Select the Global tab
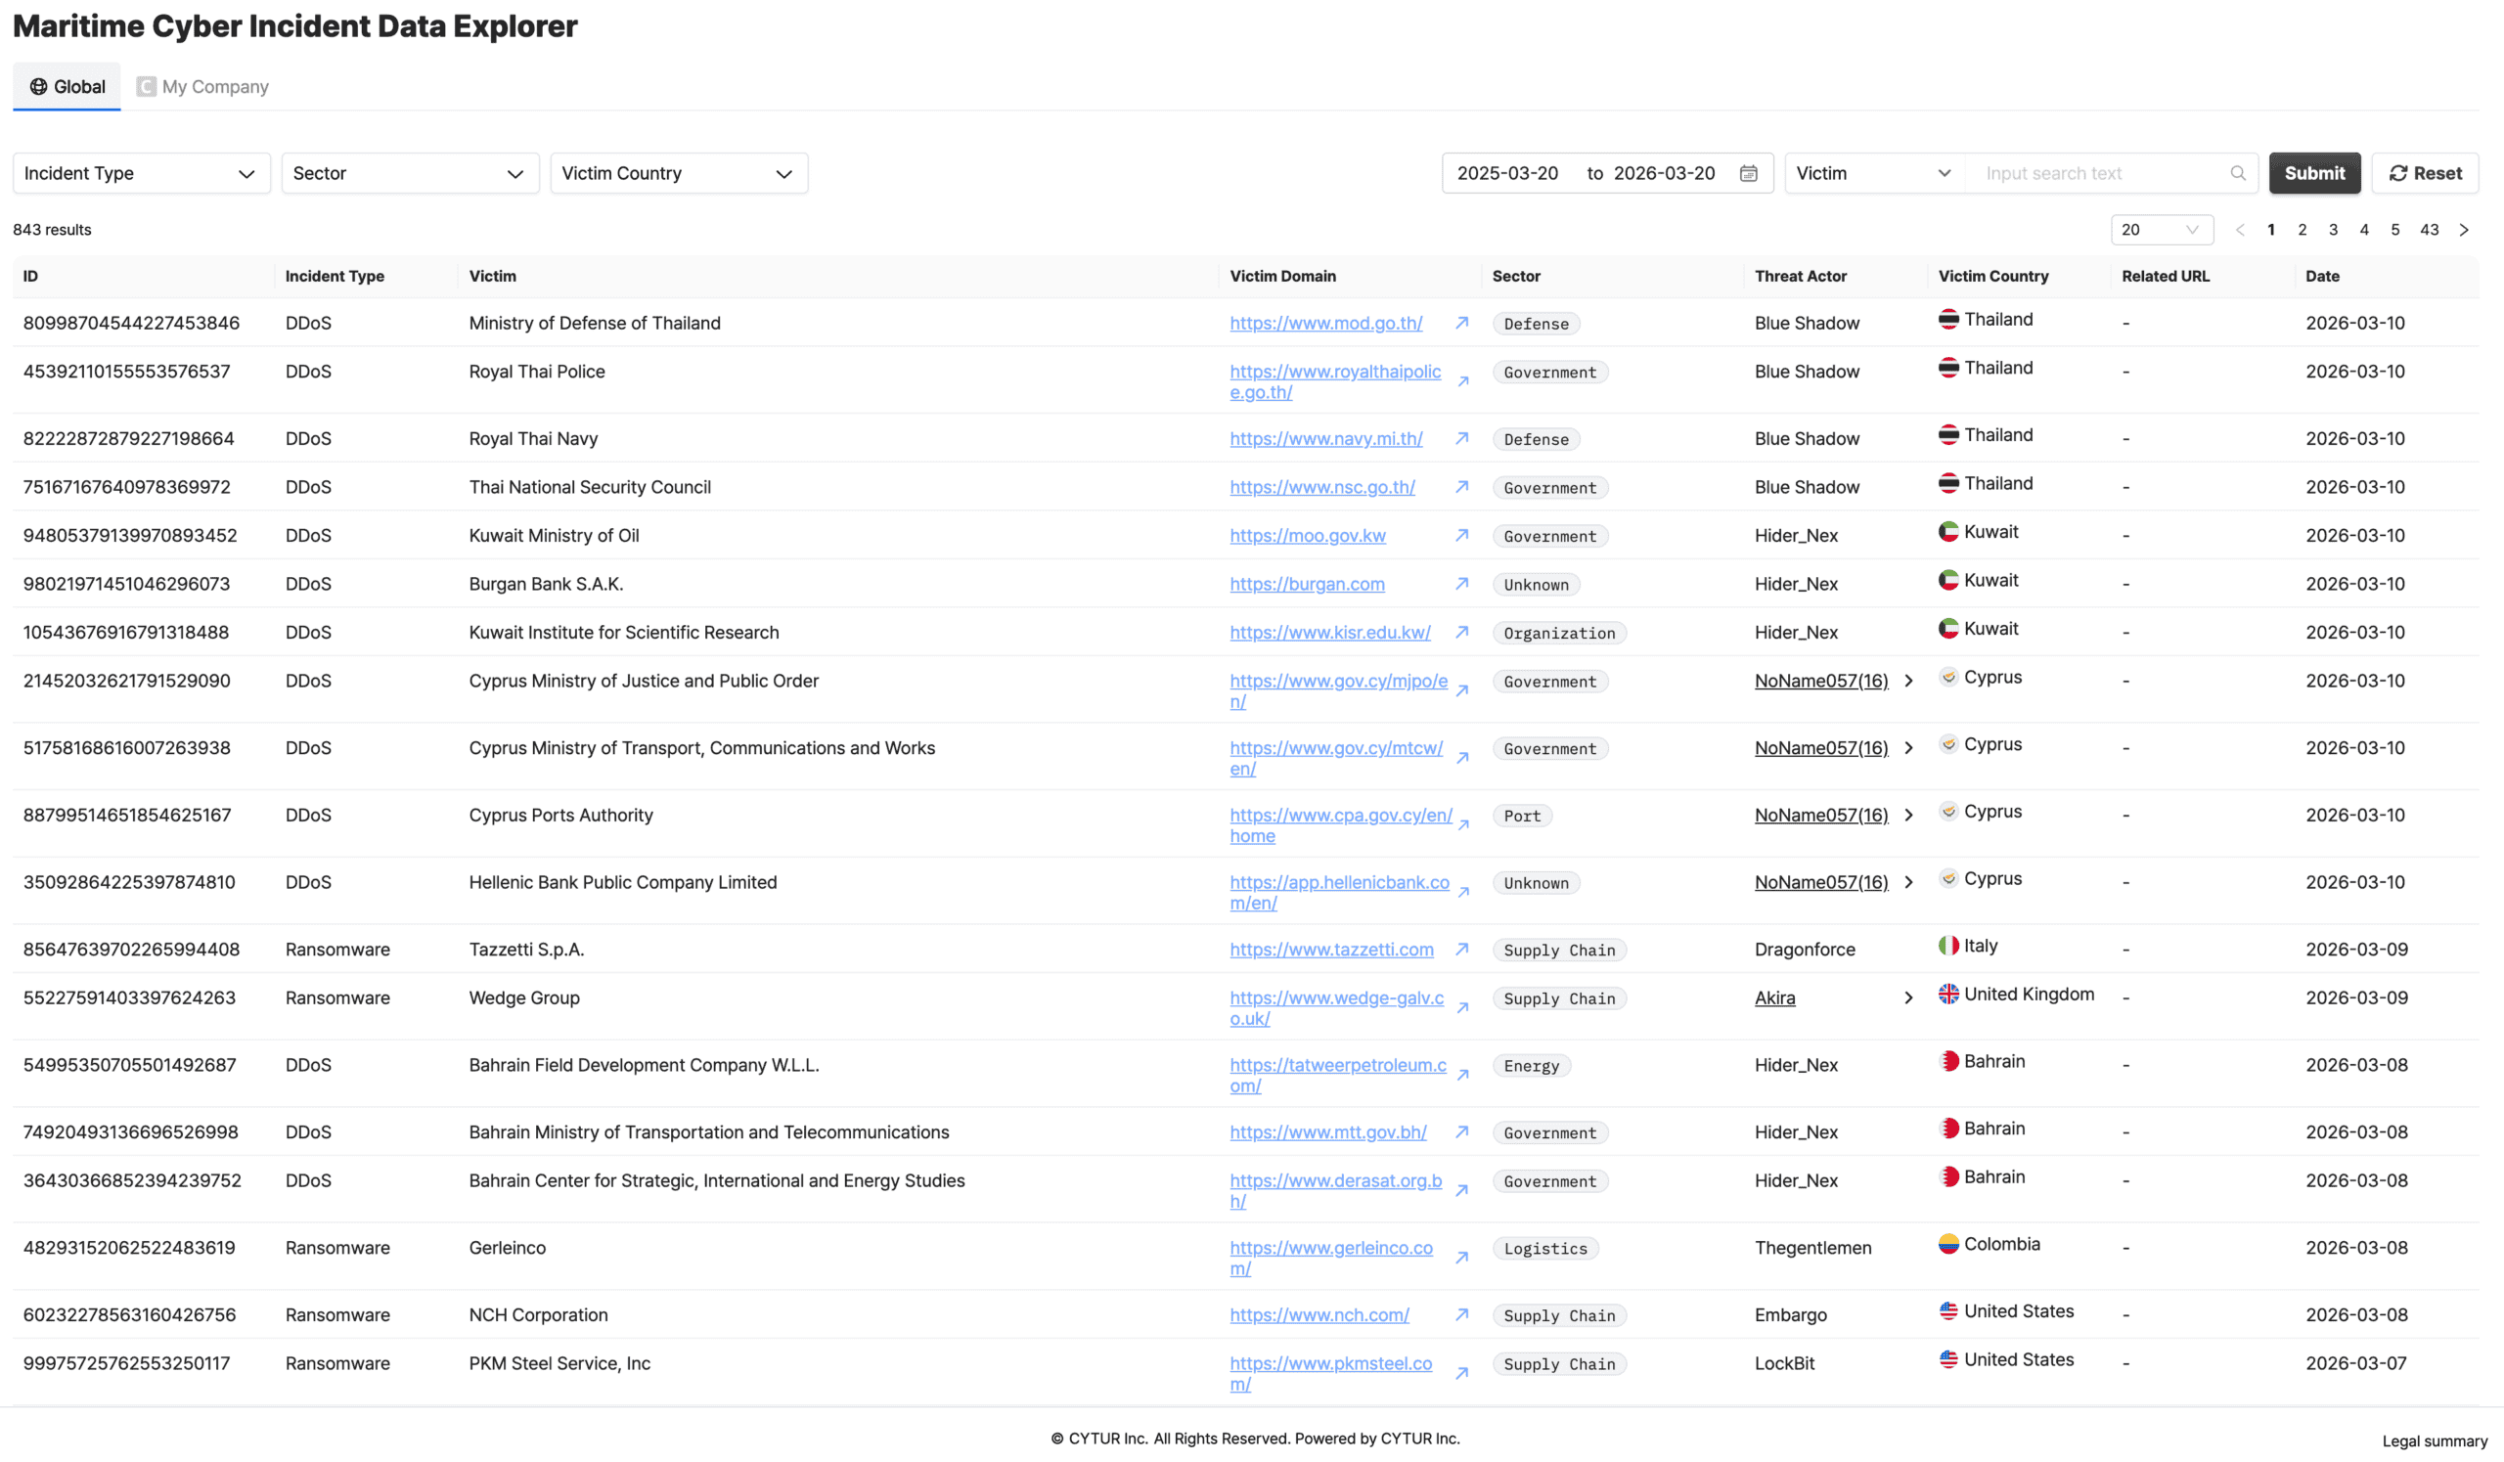The image size is (2504, 1462). (67, 87)
